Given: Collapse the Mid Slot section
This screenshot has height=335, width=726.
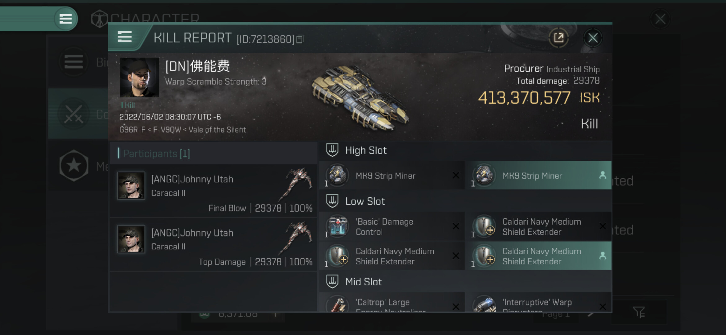Looking at the screenshot, I should pos(332,282).
